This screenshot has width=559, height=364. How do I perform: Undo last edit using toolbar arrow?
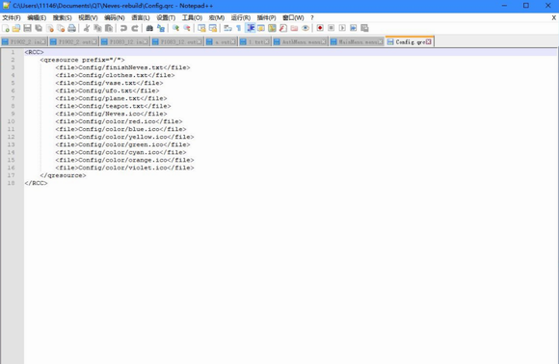pos(123,28)
